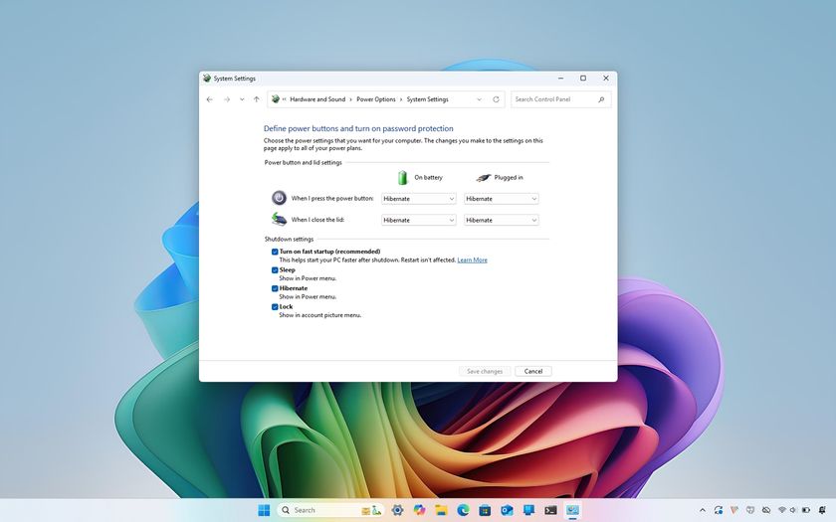Go back using the back arrow

point(210,99)
